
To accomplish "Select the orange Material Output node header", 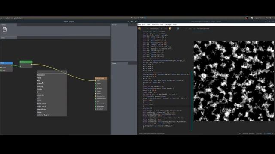I will (101, 78).
